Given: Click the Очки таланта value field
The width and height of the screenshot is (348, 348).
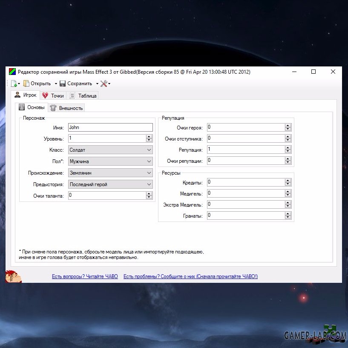Looking at the screenshot, I should click(107, 196).
